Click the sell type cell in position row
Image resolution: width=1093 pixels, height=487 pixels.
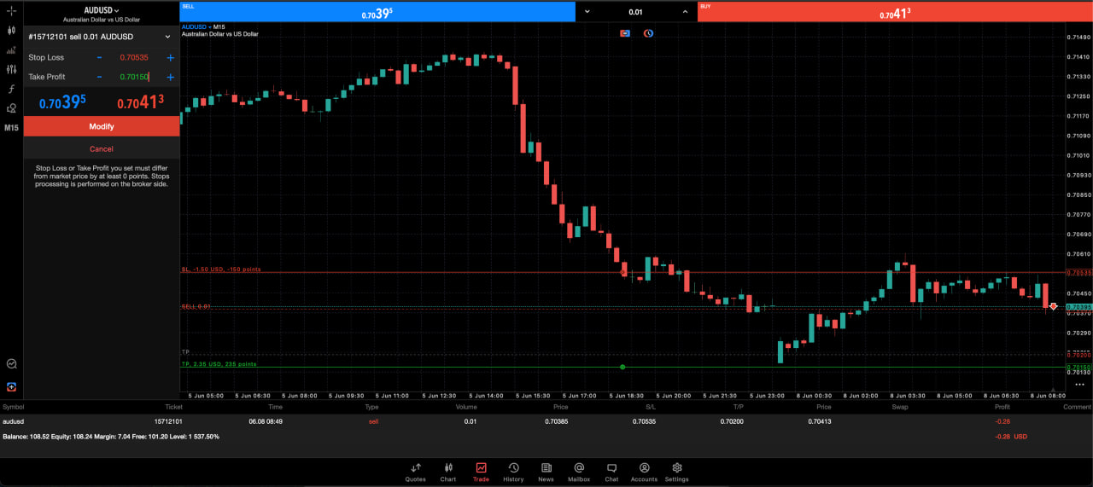[x=373, y=421]
